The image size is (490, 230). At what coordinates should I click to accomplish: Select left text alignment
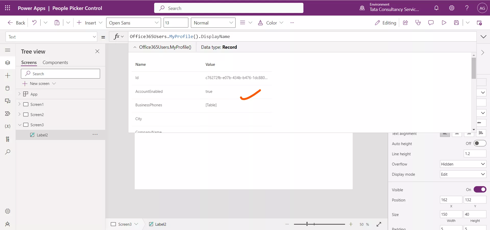coord(445,134)
